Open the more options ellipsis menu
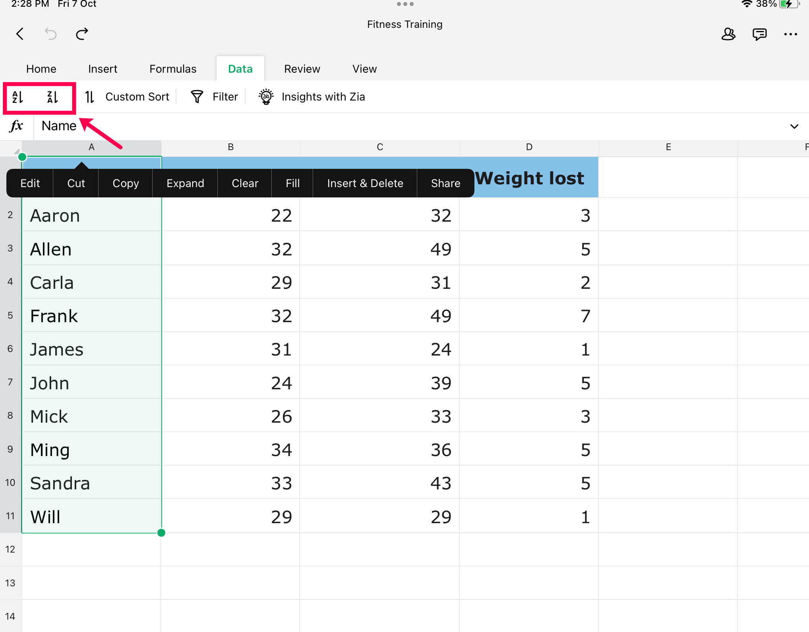Image resolution: width=809 pixels, height=632 pixels. (x=790, y=34)
